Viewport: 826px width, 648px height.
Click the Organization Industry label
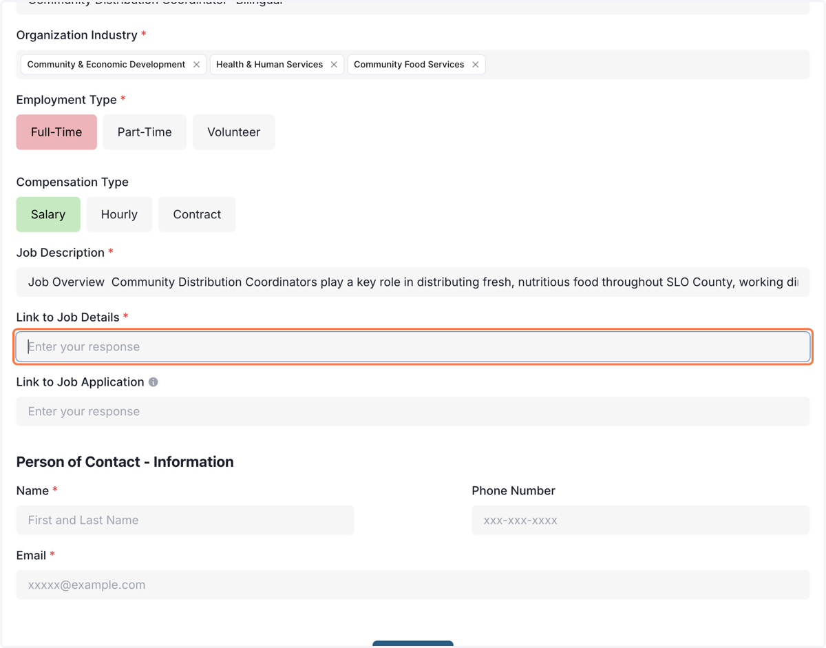77,35
